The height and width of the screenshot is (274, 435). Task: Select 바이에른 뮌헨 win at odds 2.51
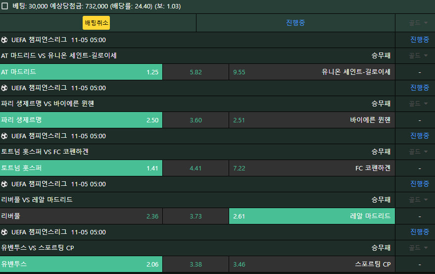point(312,120)
